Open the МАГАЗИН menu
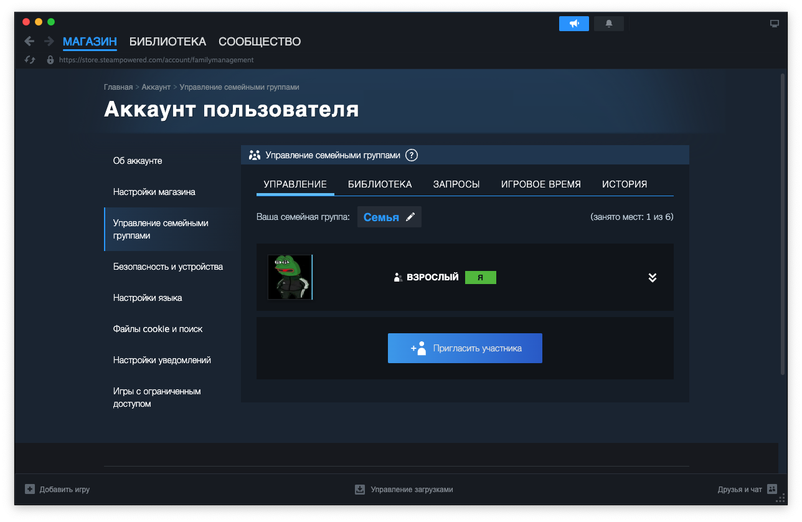The image size is (802, 522). tap(90, 42)
